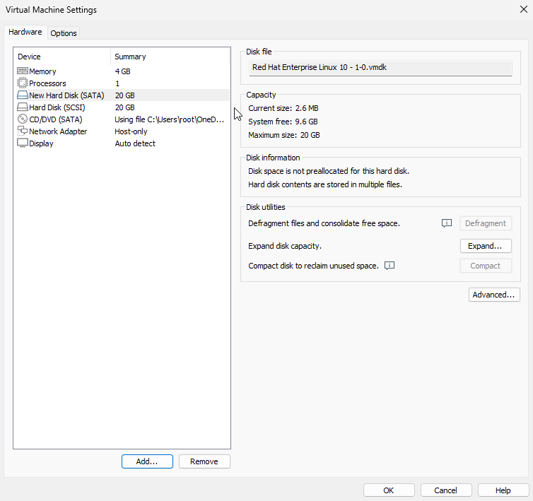Open the Advanced... disk settings
Image resolution: width=533 pixels, height=501 pixels.
494,295
